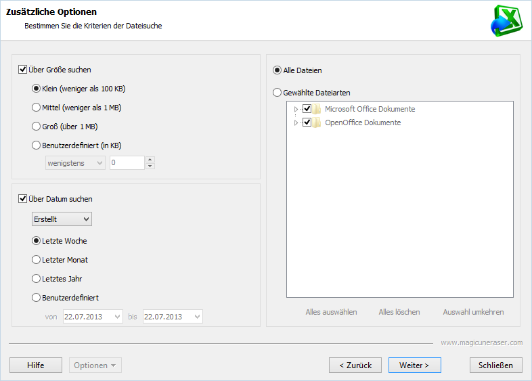532x381 pixels.
Task: Open the www.magicuneraser.com link
Action: pyautogui.click(x=482, y=342)
